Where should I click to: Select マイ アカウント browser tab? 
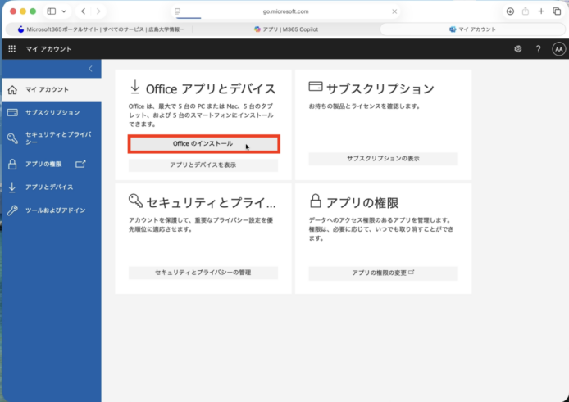click(472, 29)
